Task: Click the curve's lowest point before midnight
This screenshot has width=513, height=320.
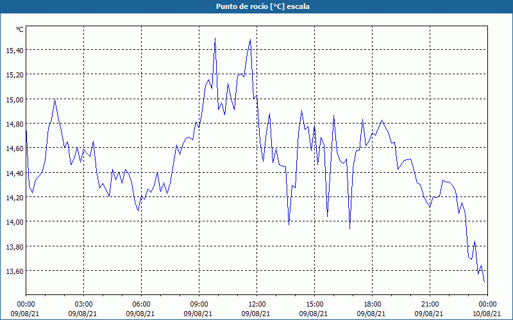Action: 484,282
